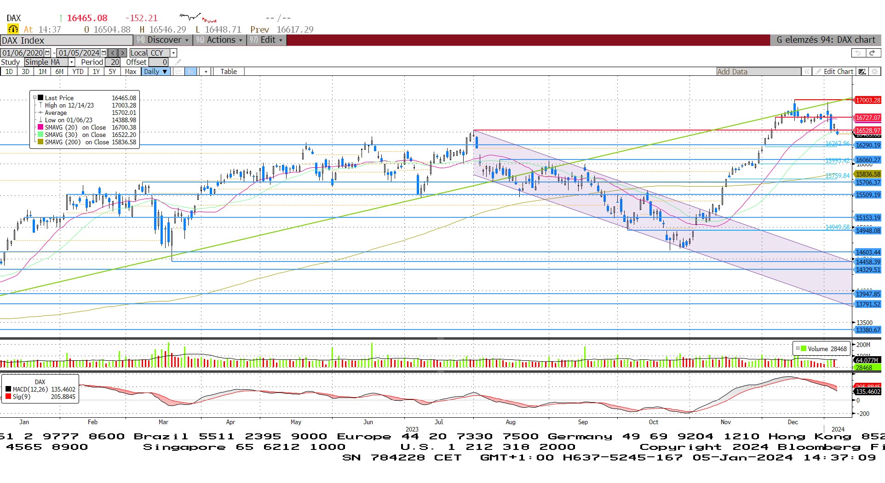The width and height of the screenshot is (885, 483).
Task: Click the Period value field 20
Action: pos(113,62)
